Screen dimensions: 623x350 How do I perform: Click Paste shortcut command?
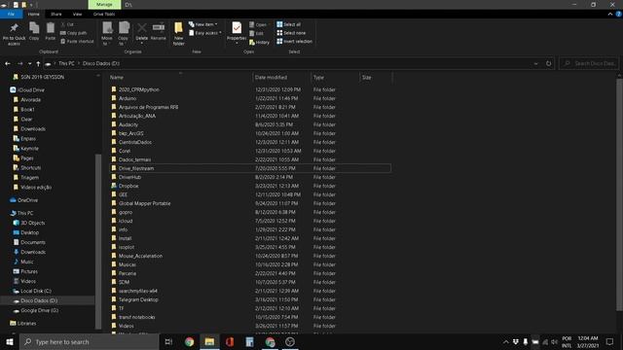(77, 41)
